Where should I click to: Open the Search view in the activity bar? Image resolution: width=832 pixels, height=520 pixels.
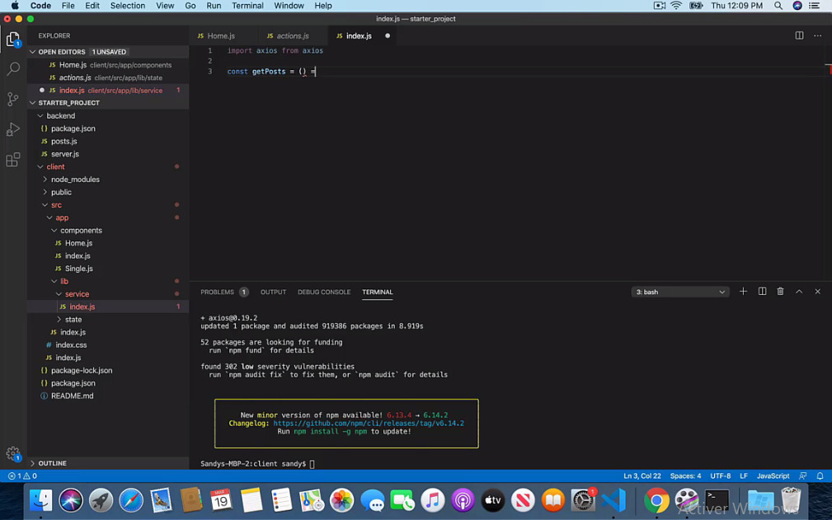coord(12,68)
